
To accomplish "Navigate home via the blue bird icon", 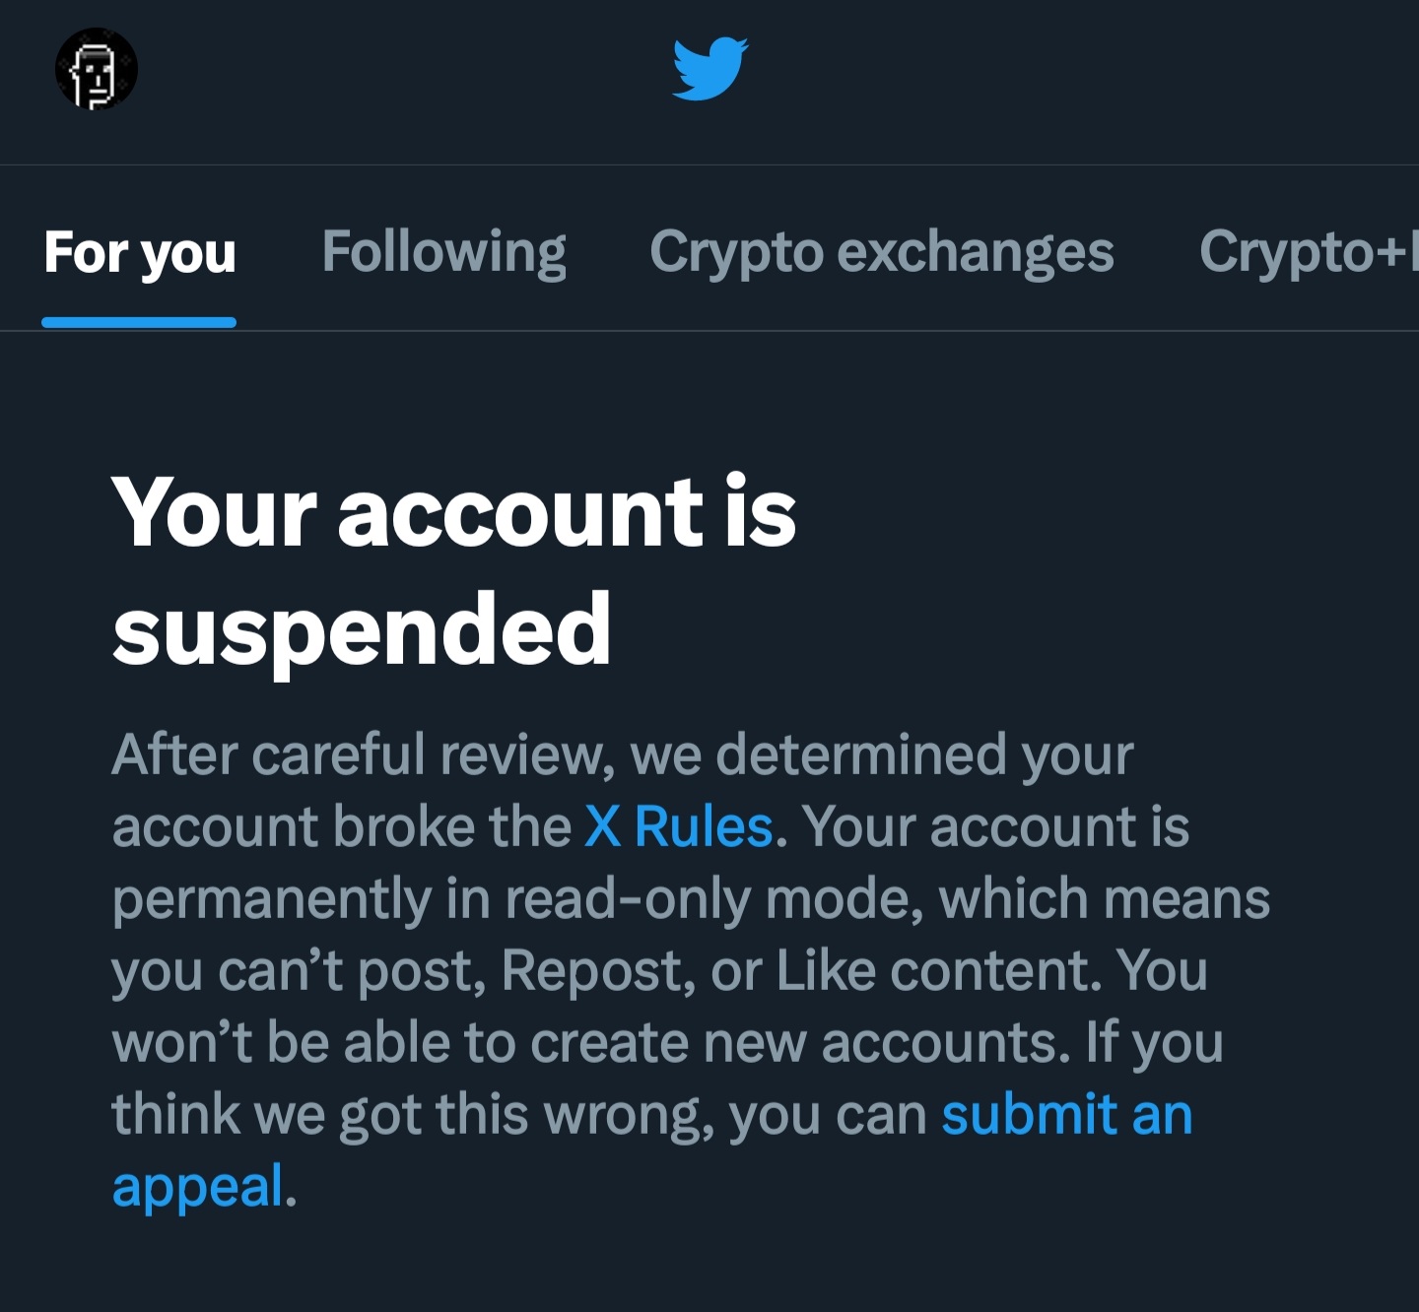I will pos(709,69).
